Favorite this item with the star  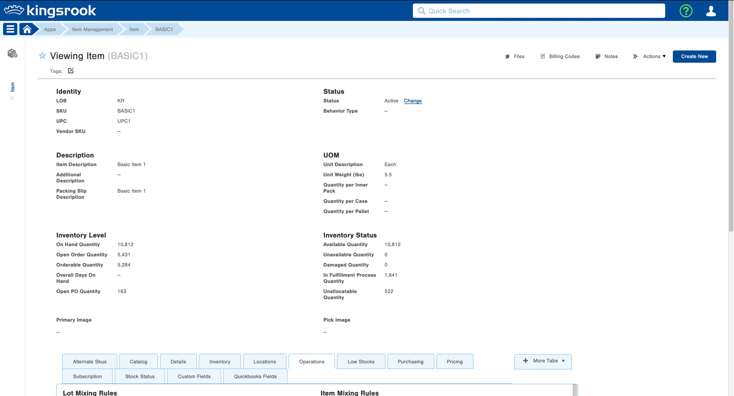[42, 56]
